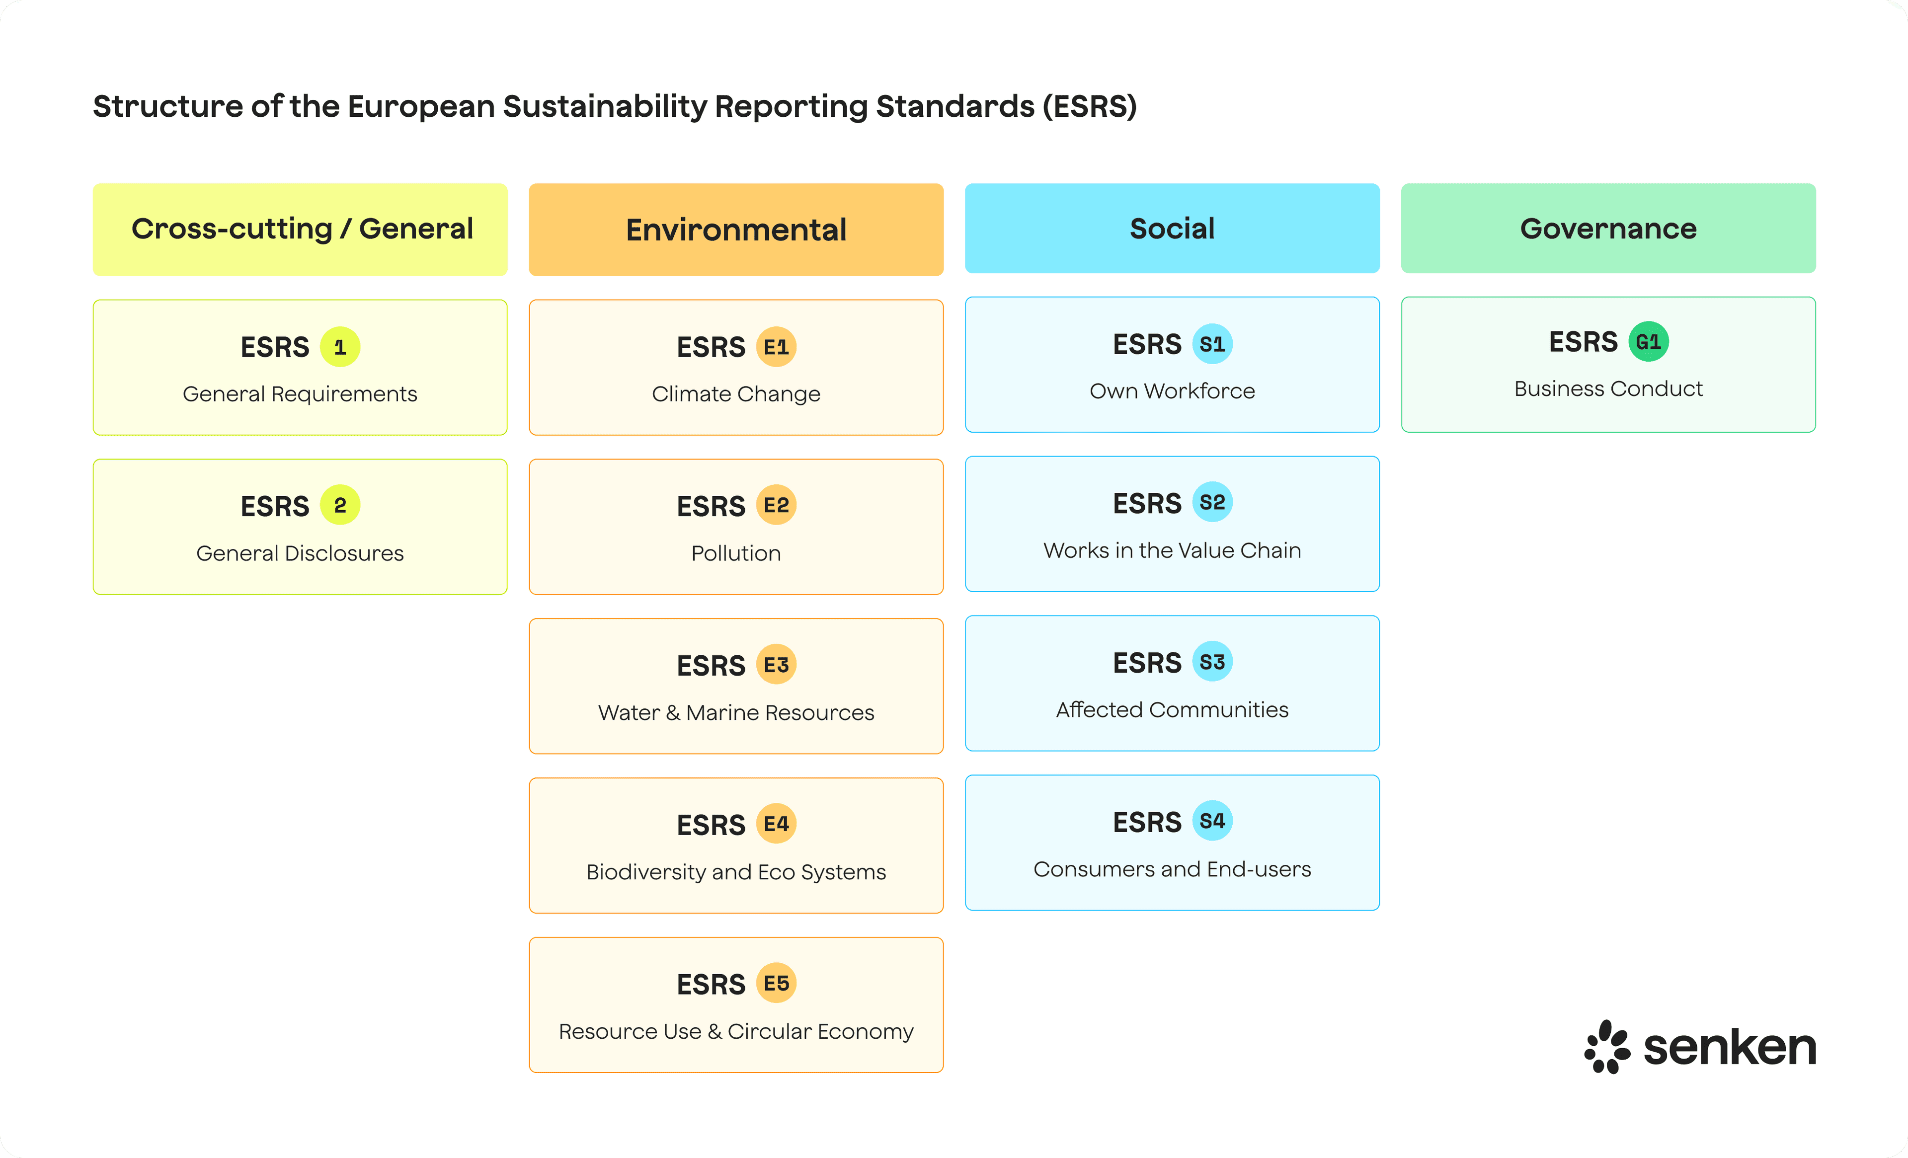Click the yellow badge numbered 2
The width and height of the screenshot is (1908, 1158).
click(x=340, y=505)
